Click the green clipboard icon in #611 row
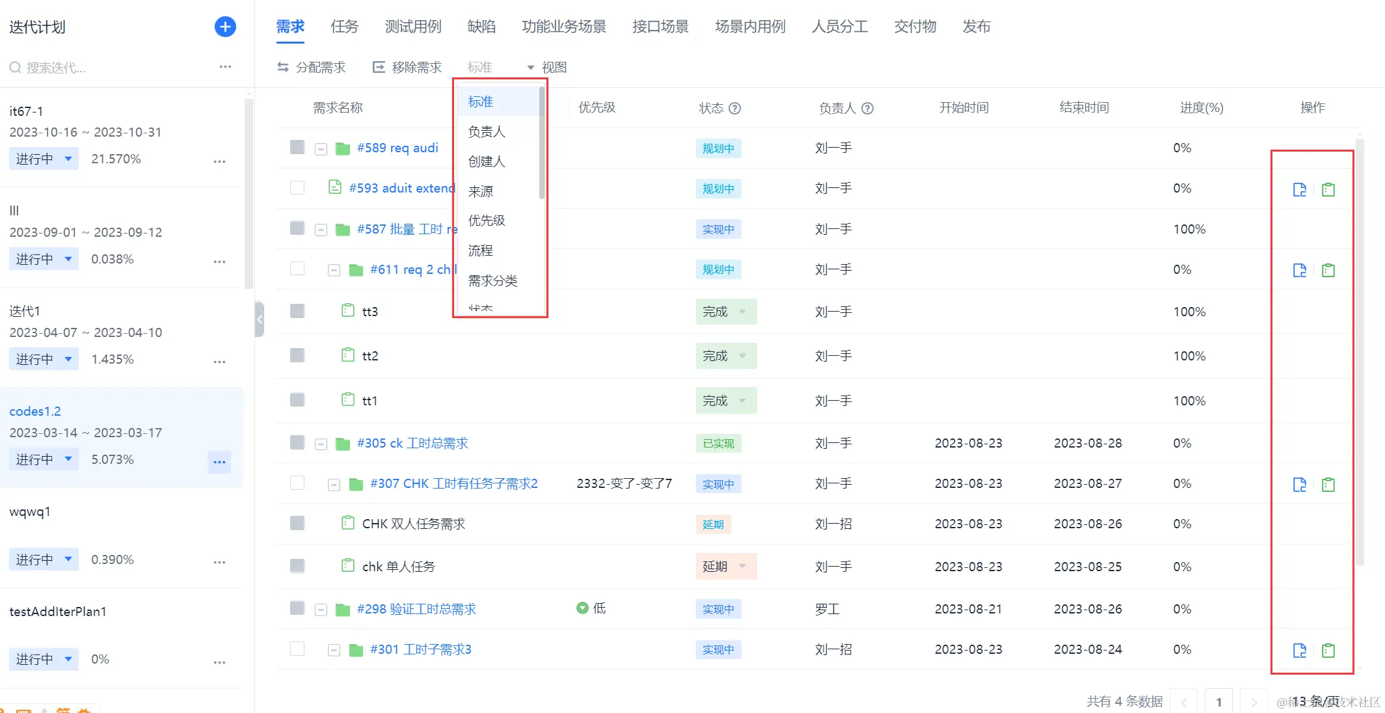Viewport: 1385px width, 713px height. click(x=1328, y=270)
